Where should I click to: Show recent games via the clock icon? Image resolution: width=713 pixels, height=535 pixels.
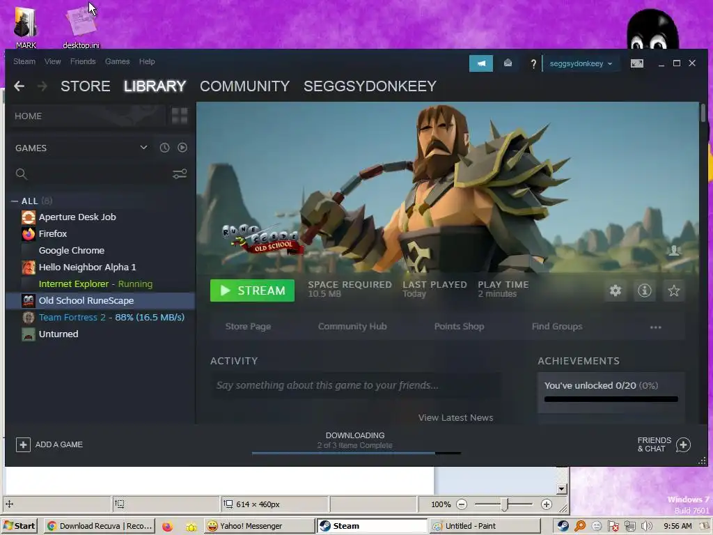[164, 148]
